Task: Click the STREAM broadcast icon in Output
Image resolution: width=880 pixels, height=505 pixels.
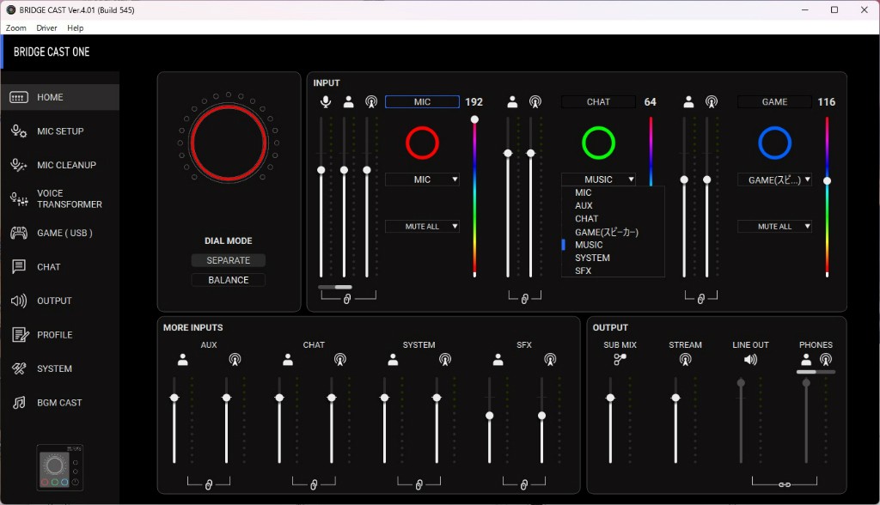Action: 685,360
